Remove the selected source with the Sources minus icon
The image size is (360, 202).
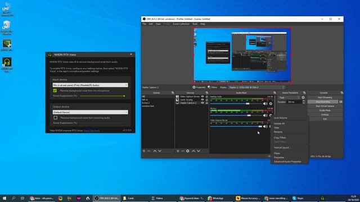click(x=183, y=151)
